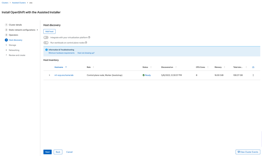Click role cell 'Control plane node, Worker (bootstrap)'
Viewport: 262px width, 156px height.
[104, 75]
